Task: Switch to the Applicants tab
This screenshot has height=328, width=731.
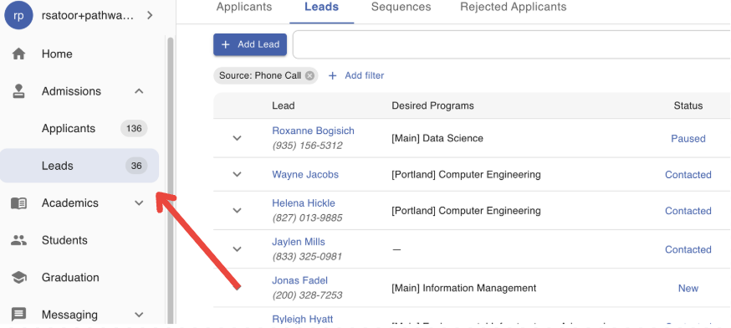Action: pos(244,7)
